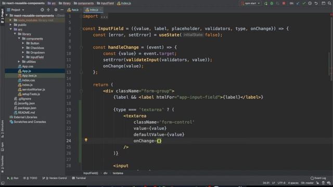The image size is (333, 187).
Task: Click src in the navigation breadcrumb
Action: pyautogui.click(x=52, y=4)
